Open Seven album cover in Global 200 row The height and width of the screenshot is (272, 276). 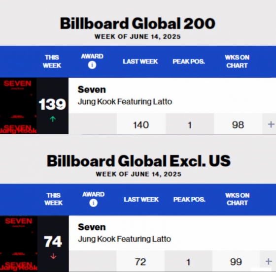click(18, 106)
